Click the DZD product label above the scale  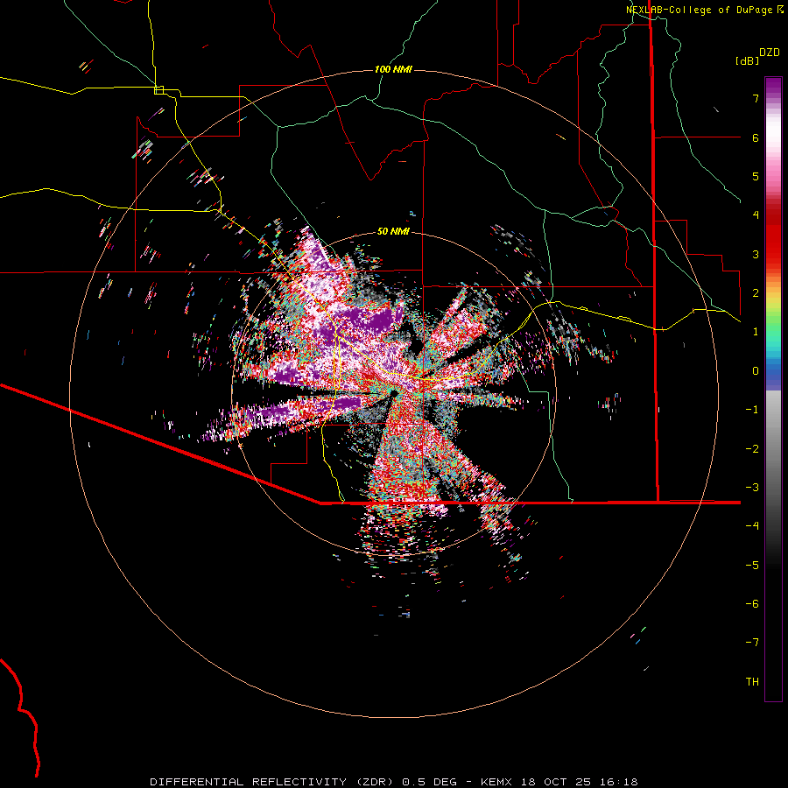770,53
